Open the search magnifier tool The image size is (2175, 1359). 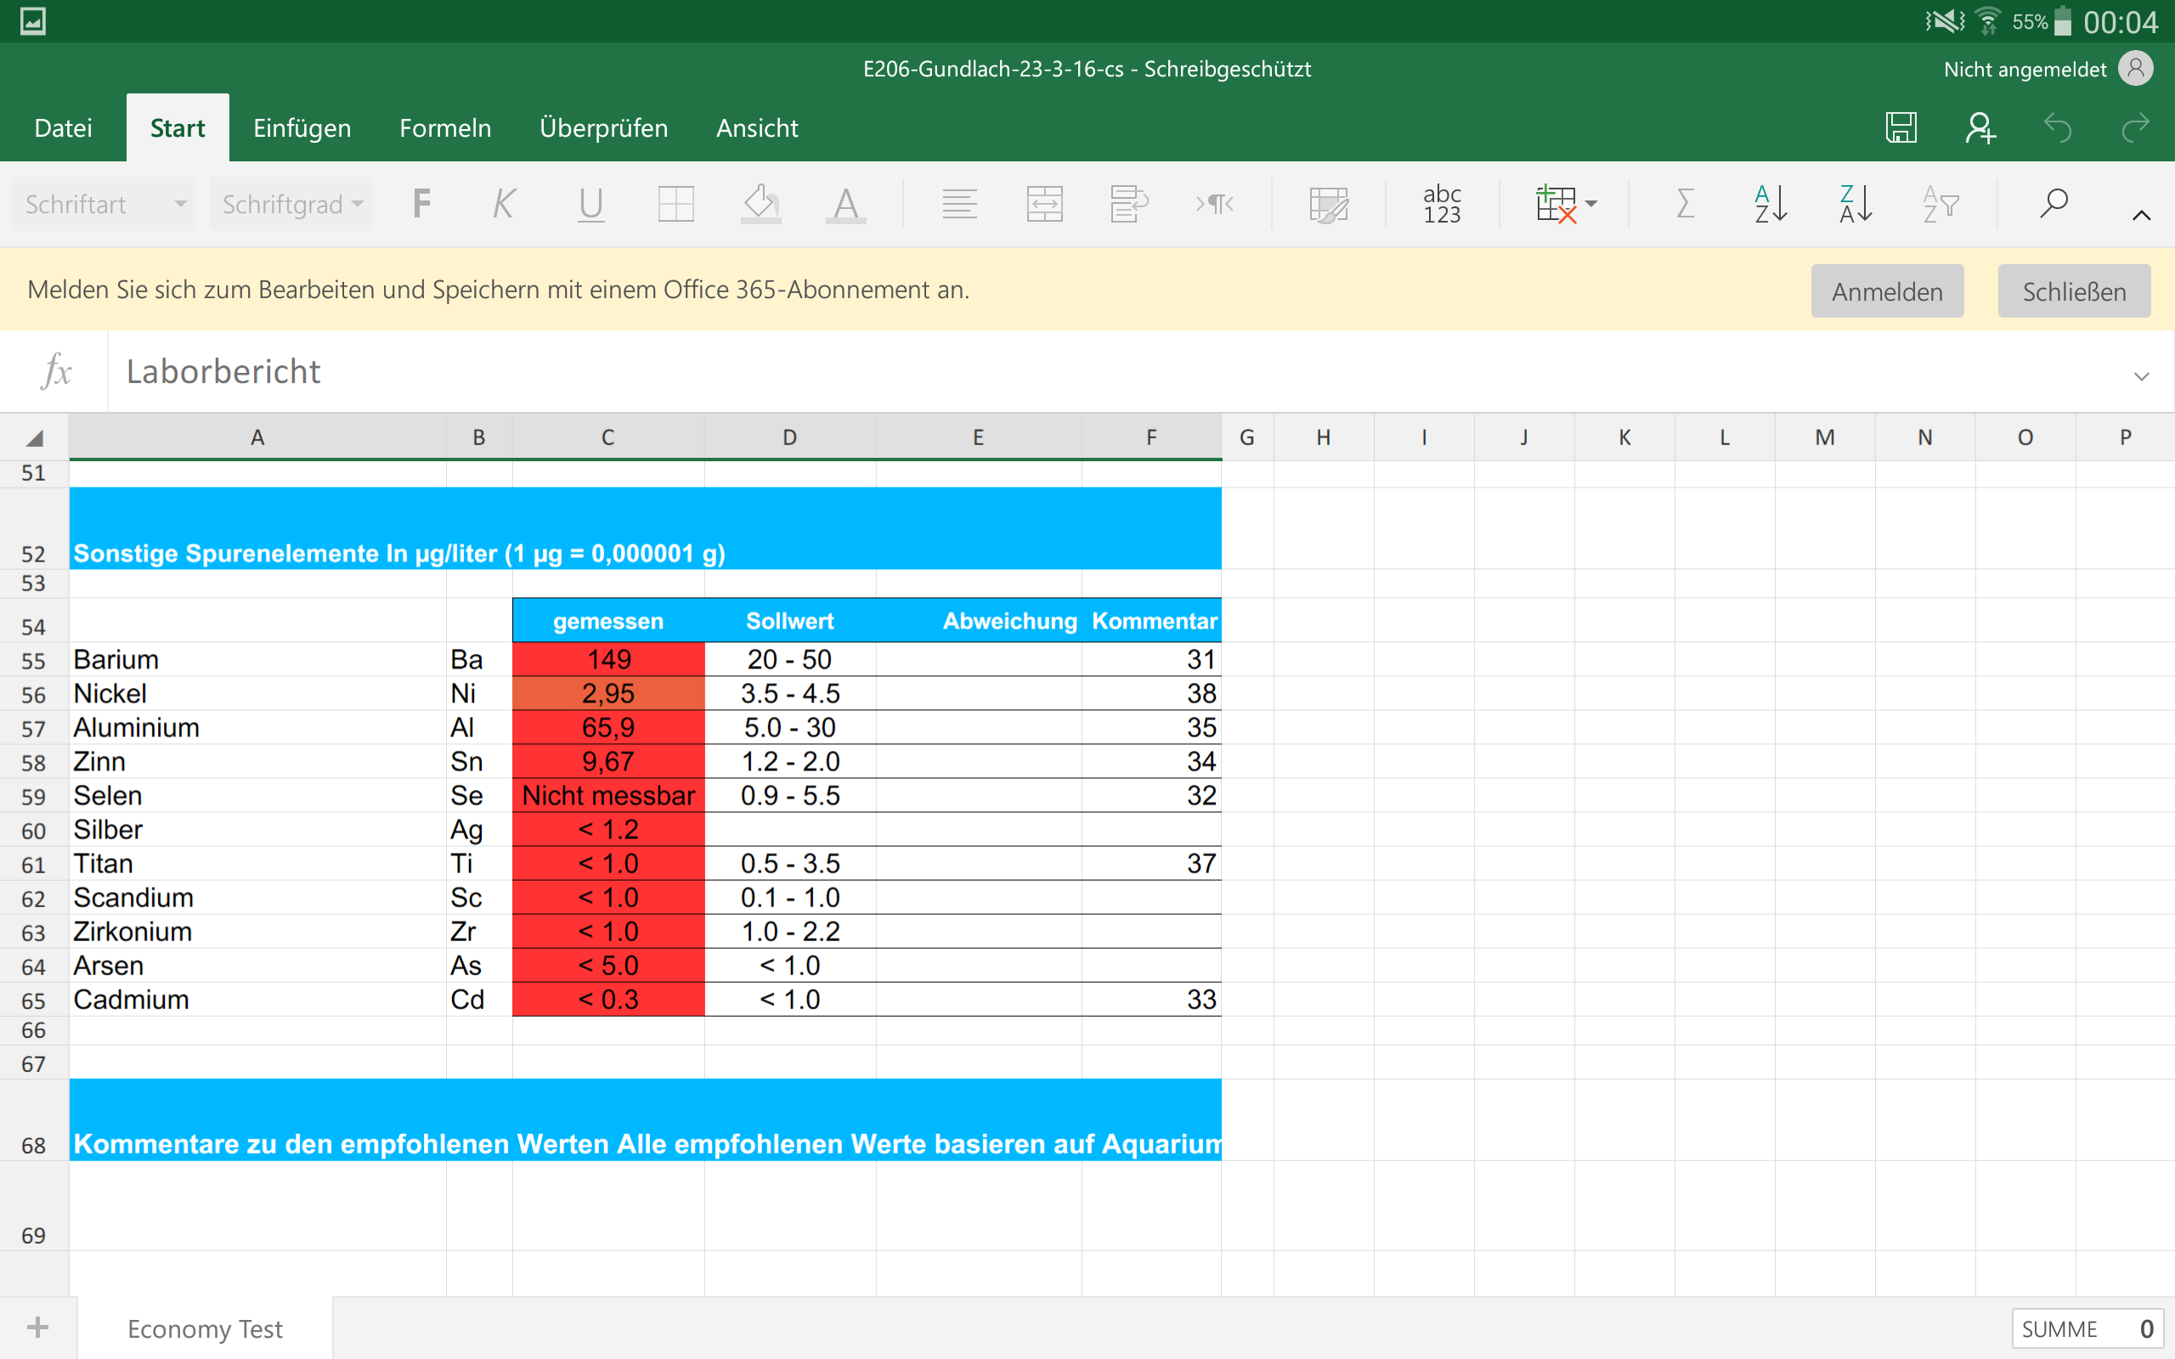click(2054, 204)
